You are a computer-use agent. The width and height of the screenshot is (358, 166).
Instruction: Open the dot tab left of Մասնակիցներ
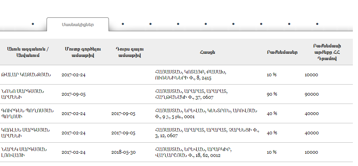click(33, 24)
